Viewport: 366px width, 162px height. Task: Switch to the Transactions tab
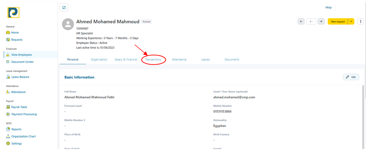pyautogui.click(x=153, y=60)
